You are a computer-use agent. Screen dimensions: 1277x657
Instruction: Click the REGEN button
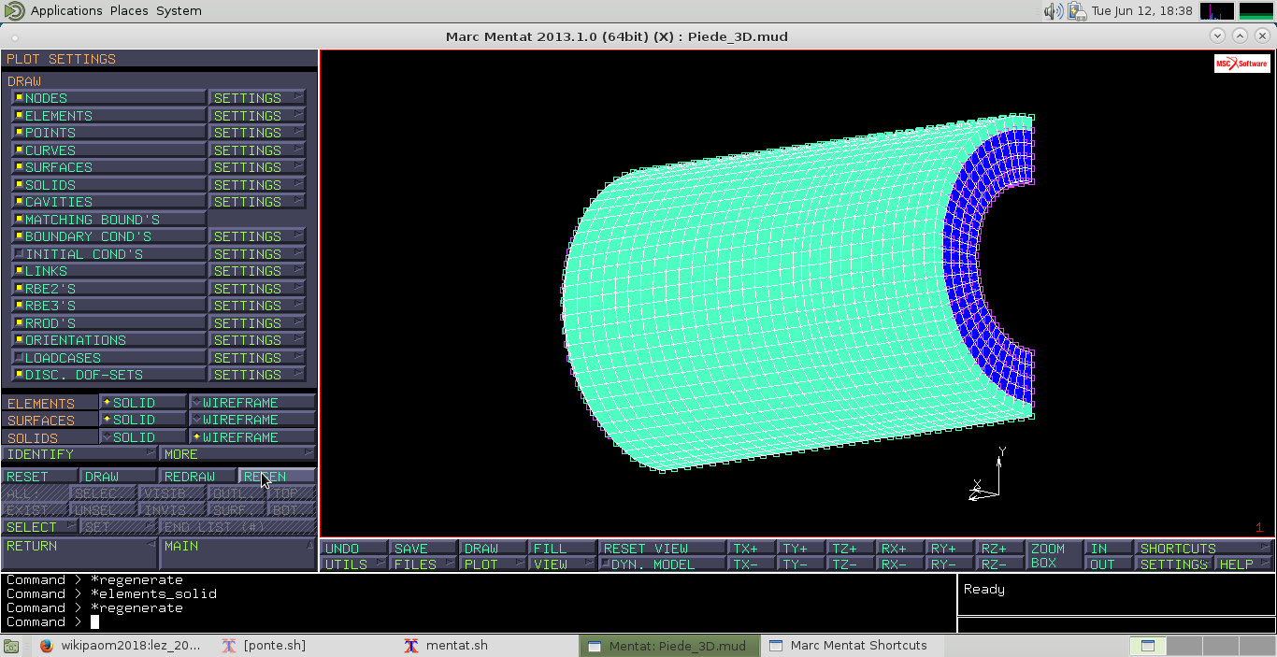point(277,477)
